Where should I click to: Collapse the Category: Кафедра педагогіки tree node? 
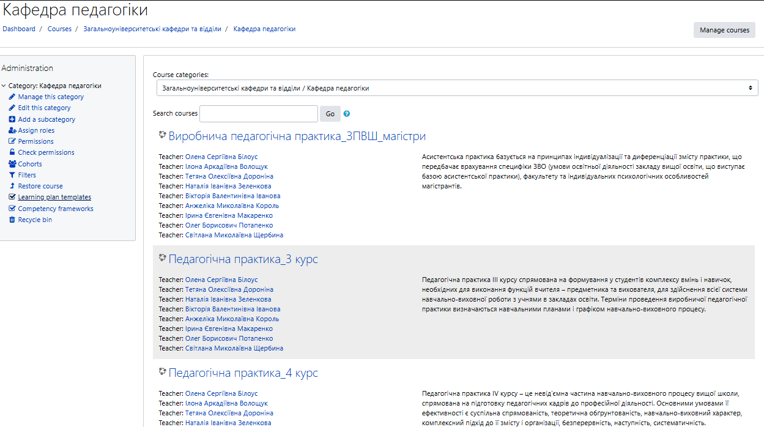click(4, 86)
